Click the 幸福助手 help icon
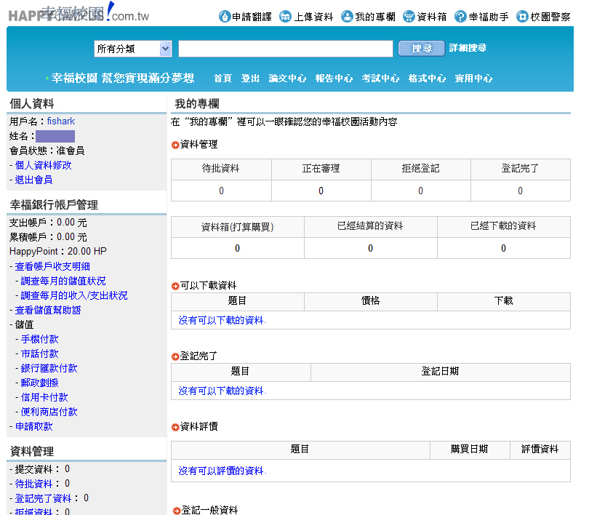Screen dimensions: 589x515 pyautogui.click(x=460, y=16)
